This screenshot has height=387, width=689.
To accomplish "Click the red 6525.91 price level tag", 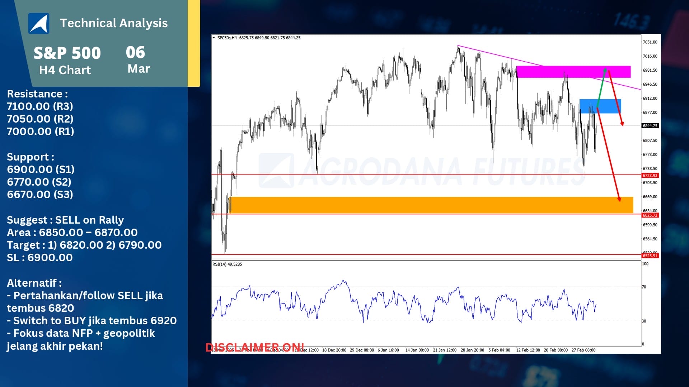I will pos(650,256).
